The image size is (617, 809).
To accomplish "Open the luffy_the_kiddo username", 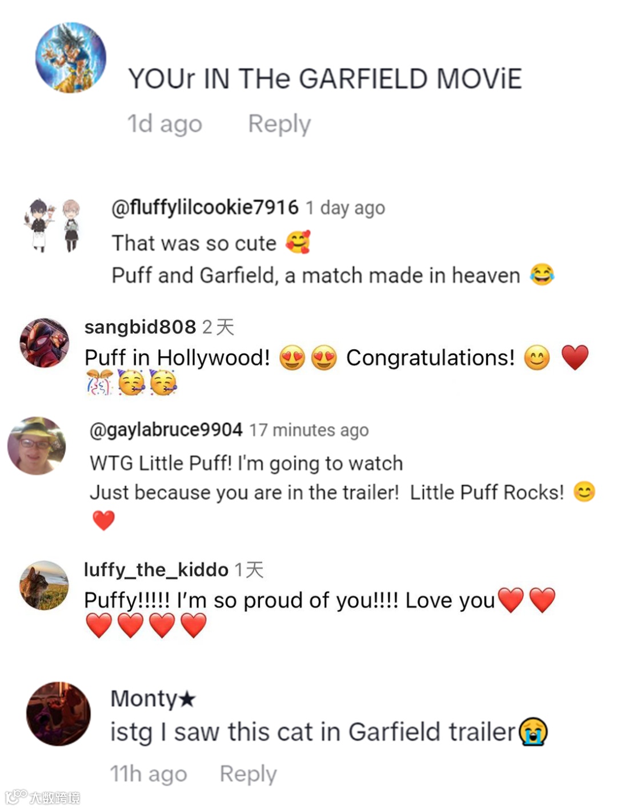I will (x=156, y=570).
